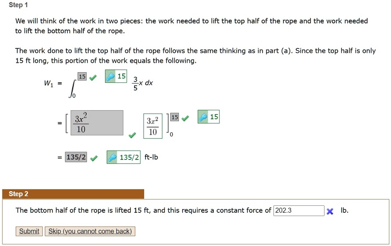The image size is (391, 246).
Task: Reveal the answer key for the upper integration limit
Action: [x=115, y=77]
